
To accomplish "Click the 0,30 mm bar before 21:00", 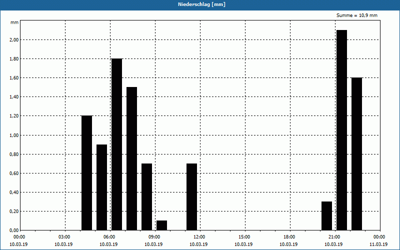I will [327, 216].
